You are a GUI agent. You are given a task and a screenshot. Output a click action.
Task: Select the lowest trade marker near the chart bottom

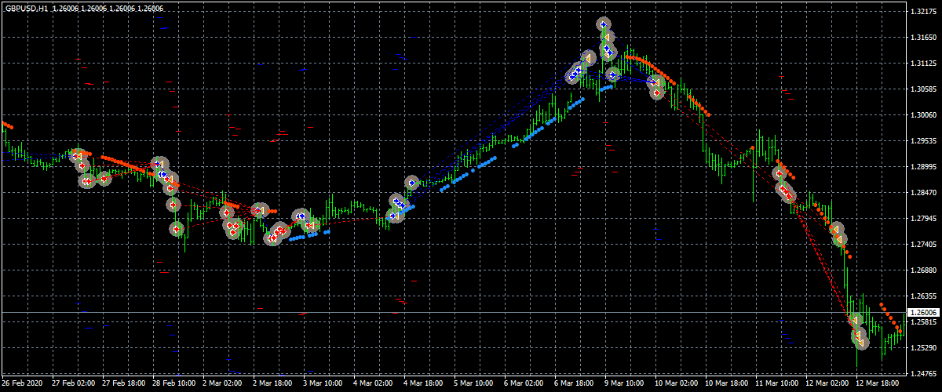tap(861, 342)
